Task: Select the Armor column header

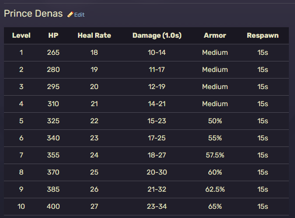Action: [x=215, y=36]
